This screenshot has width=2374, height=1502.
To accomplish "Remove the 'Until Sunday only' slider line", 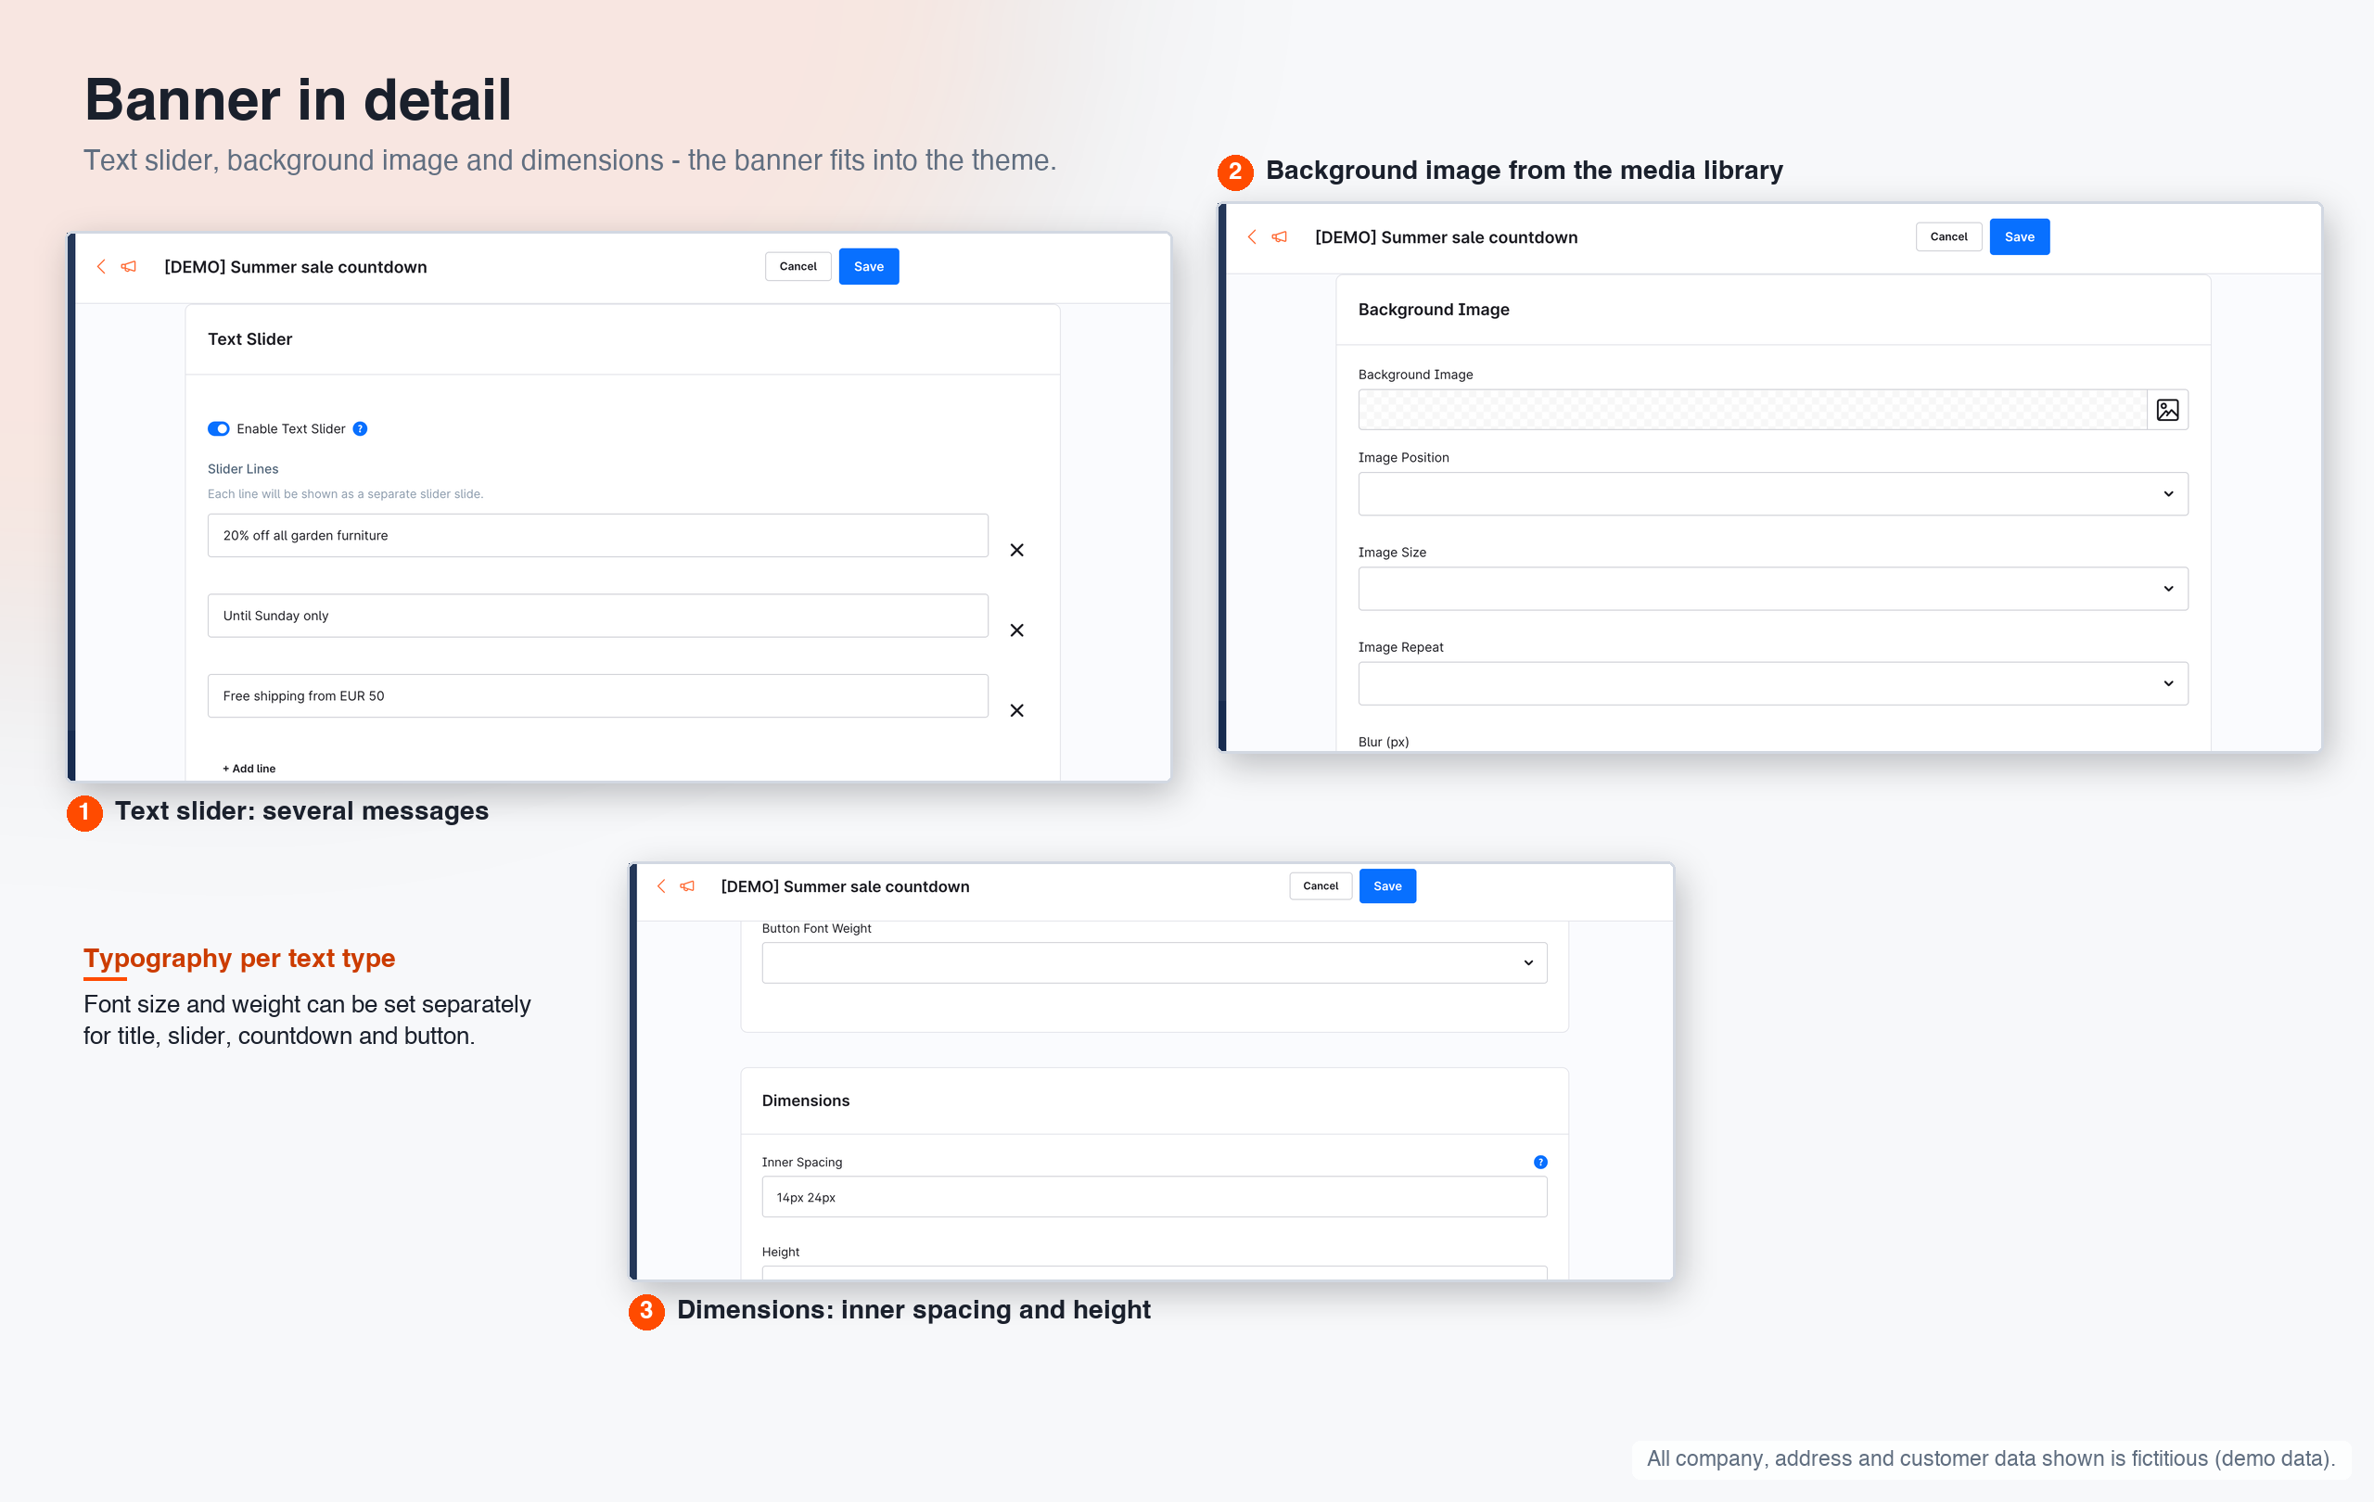I will point(1016,630).
